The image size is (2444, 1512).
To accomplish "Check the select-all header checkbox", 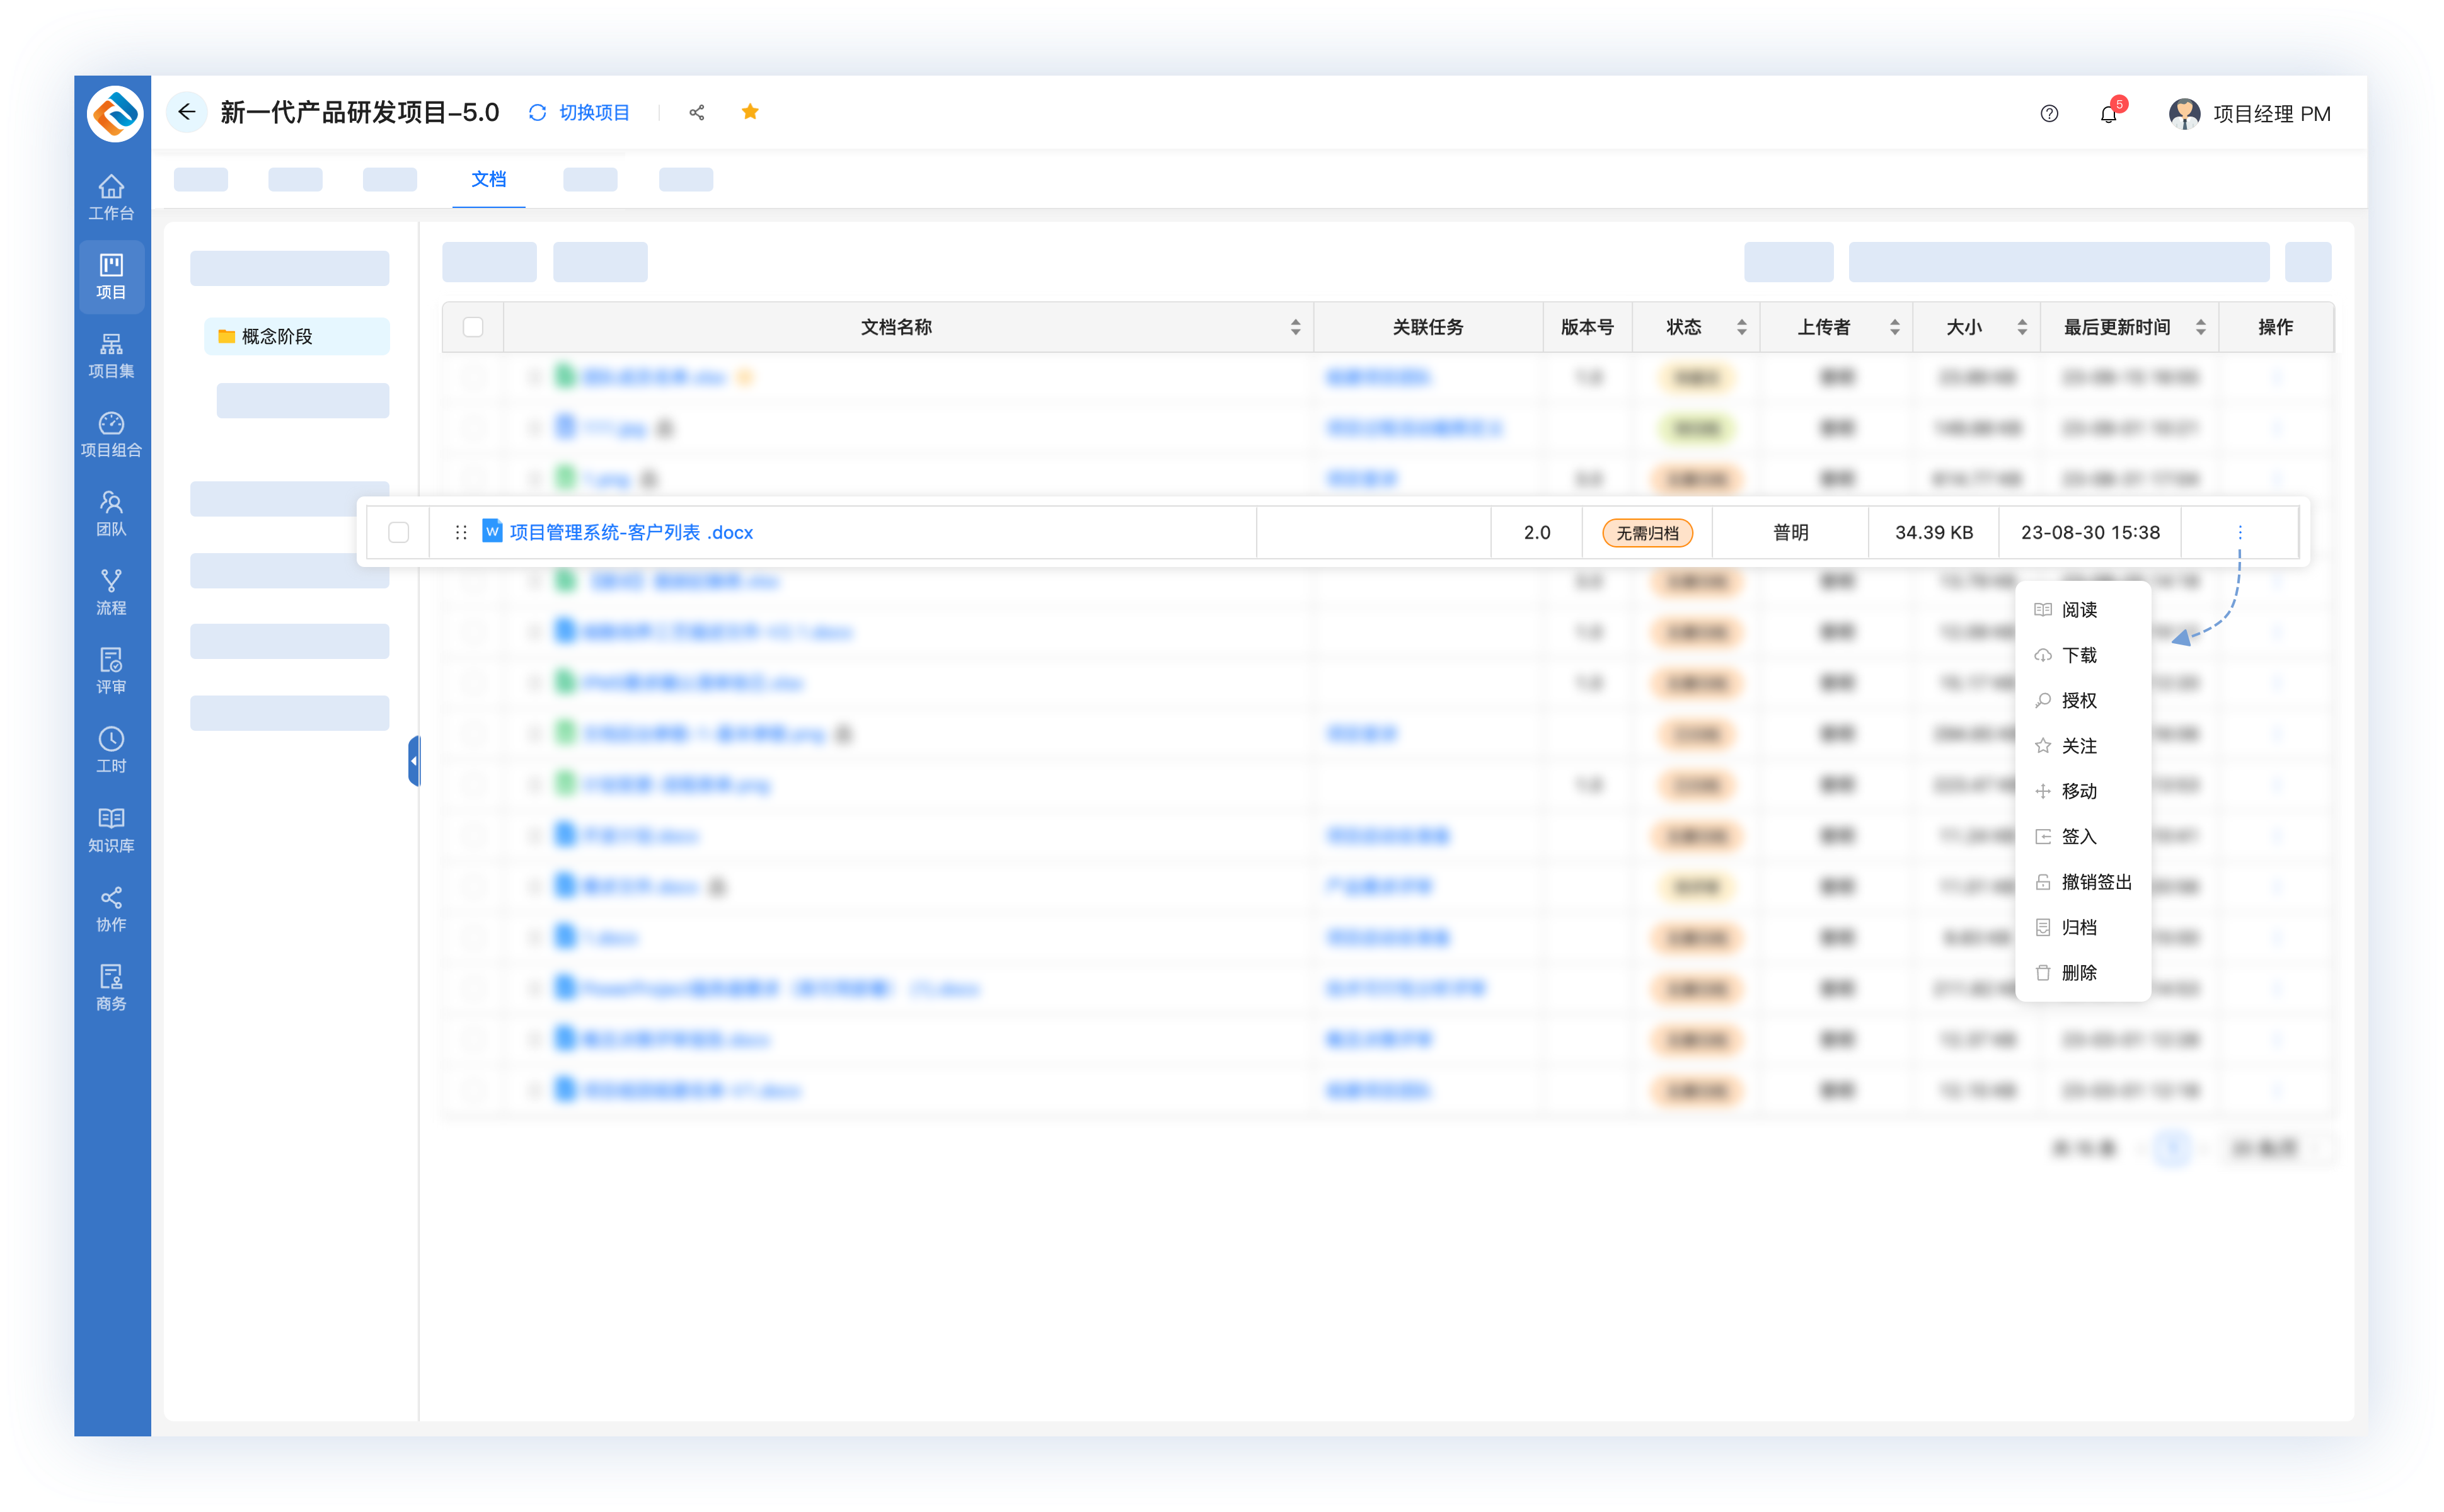I will pyautogui.click(x=473, y=327).
